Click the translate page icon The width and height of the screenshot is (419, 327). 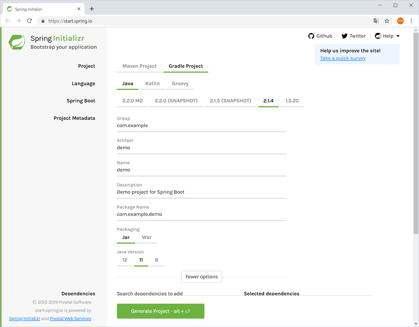point(376,21)
